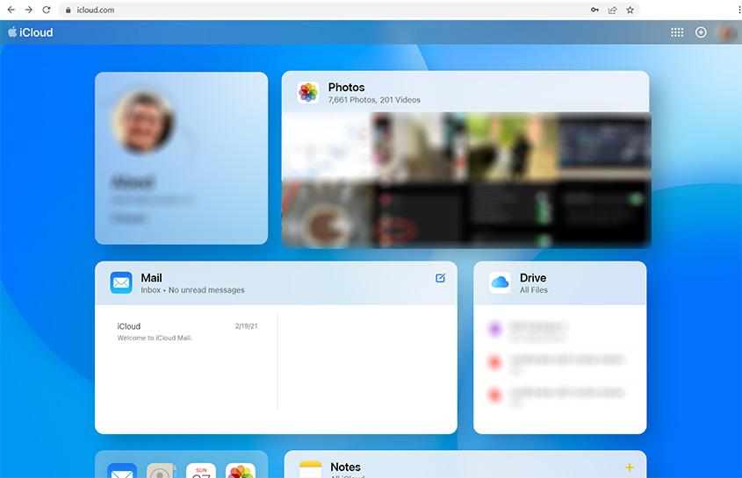Click the Notes tile title

point(345,467)
